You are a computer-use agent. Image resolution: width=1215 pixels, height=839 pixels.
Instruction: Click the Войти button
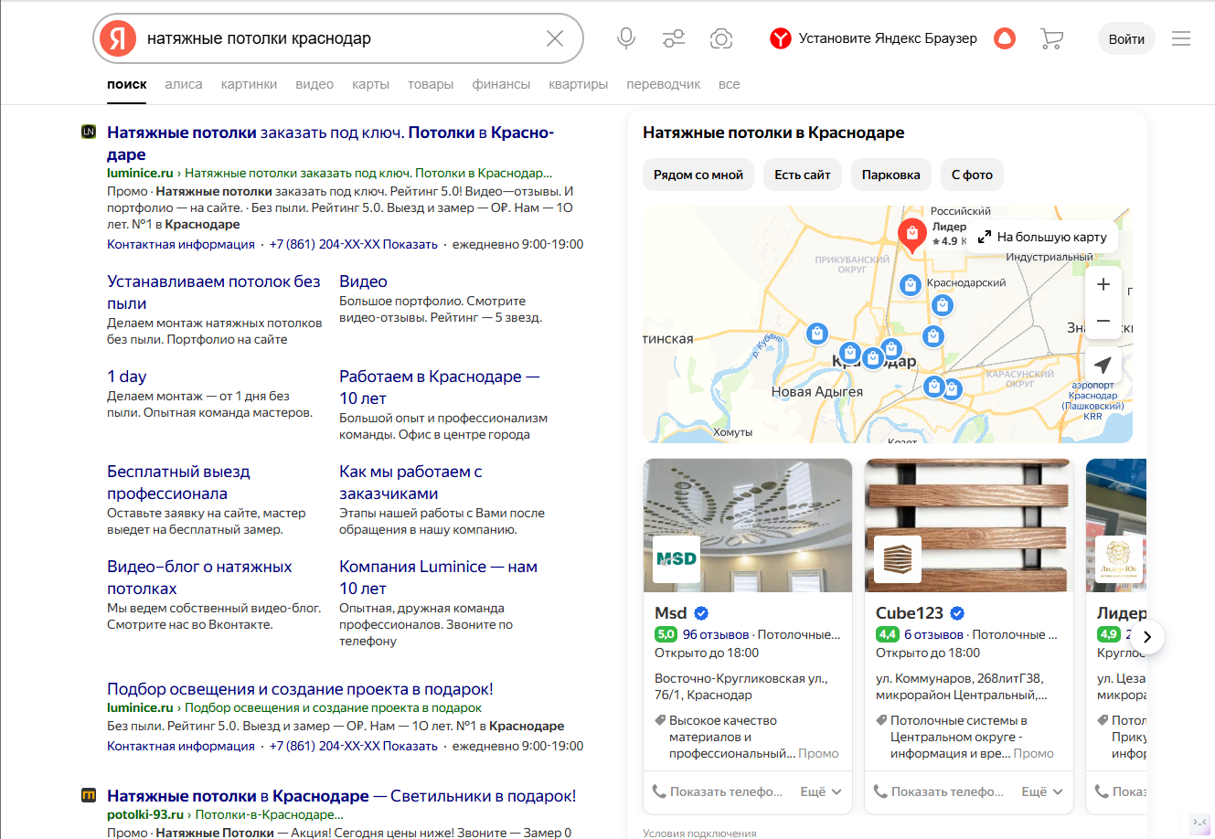[x=1126, y=38]
